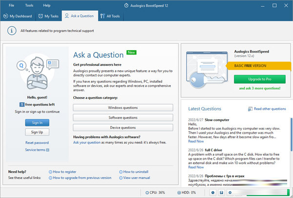
Task: Click the icon next to Service terms
Action: point(49,150)
